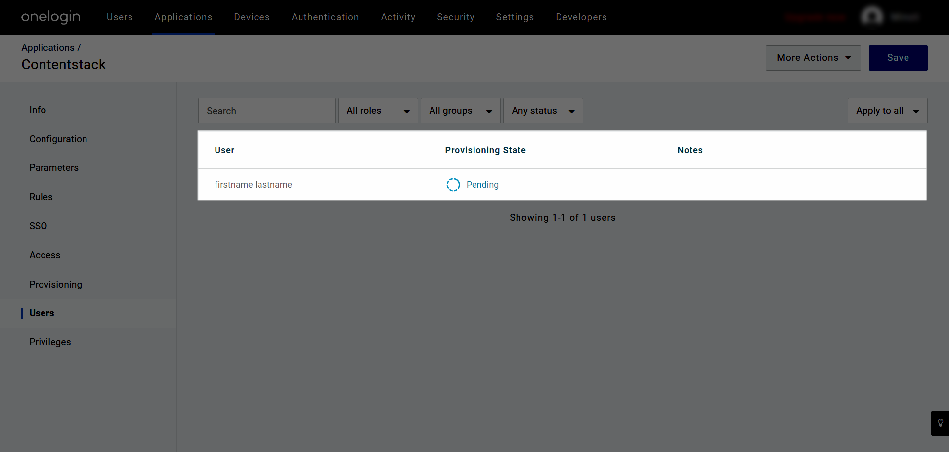Click the user avatar in the header
The width and height of the screenshot is (949, 452).
point(872,17)
